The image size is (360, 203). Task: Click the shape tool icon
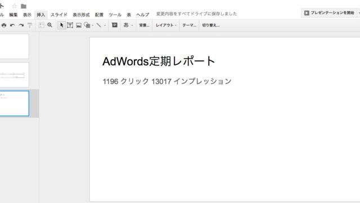(x=87, y=25)
